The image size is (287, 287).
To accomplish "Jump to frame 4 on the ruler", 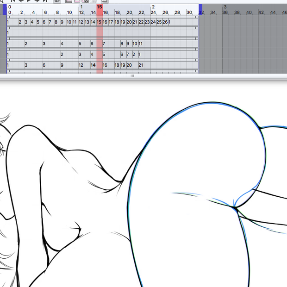I will tap(33, 12).
